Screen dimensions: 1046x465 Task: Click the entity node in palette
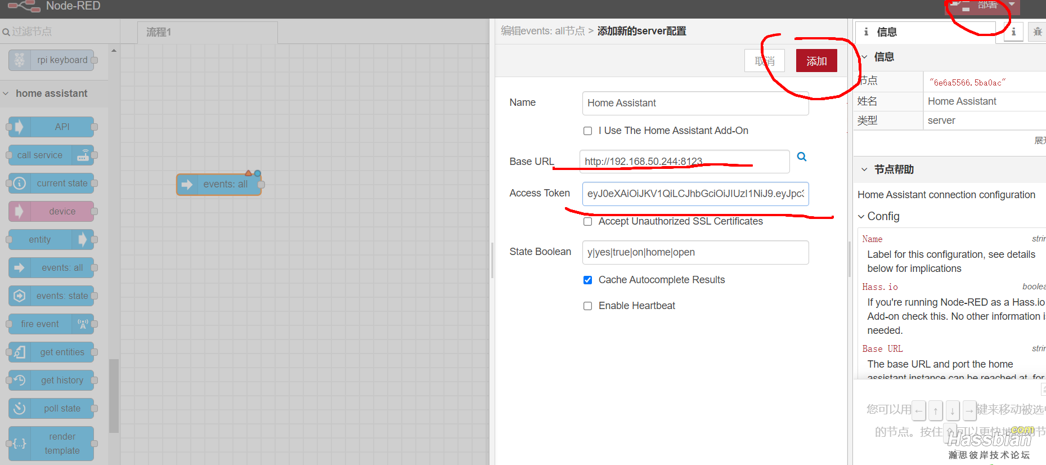(52, 239)
